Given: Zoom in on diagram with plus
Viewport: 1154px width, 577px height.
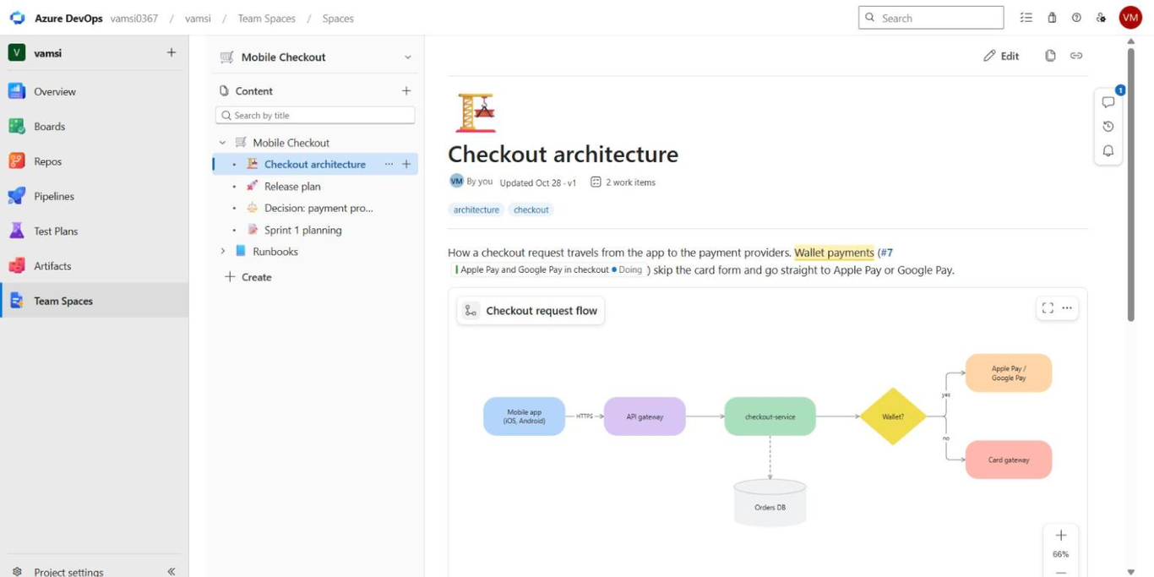Looking at the screenshot, I should tap(1061, 536).
